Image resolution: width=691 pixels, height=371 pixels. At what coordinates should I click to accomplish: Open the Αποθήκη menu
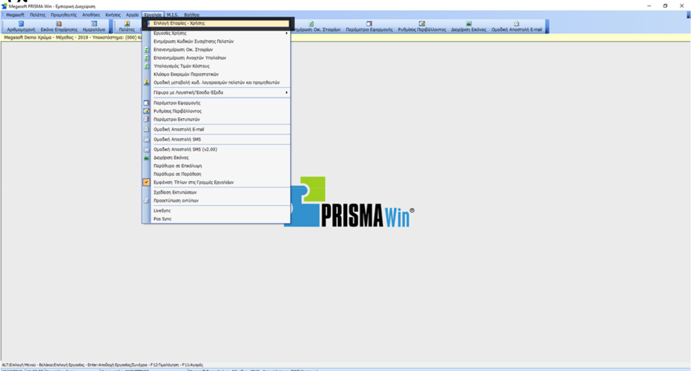click(x=91, y=15)
